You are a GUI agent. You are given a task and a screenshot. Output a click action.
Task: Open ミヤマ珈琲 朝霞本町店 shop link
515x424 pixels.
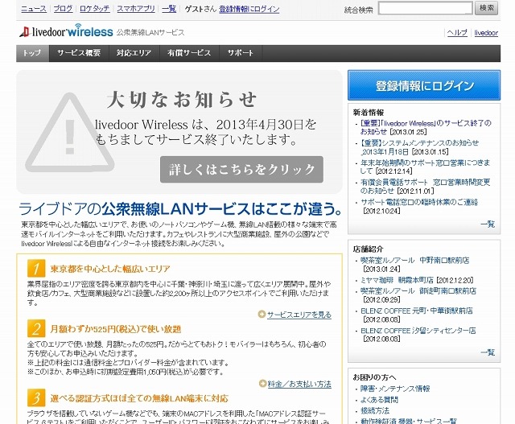(x=397, y=280)
